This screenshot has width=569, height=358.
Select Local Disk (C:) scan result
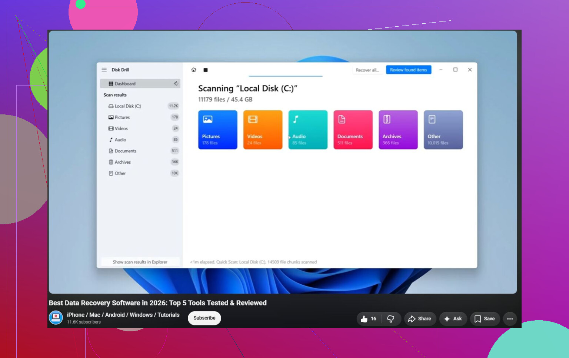(x=140, y=106)
